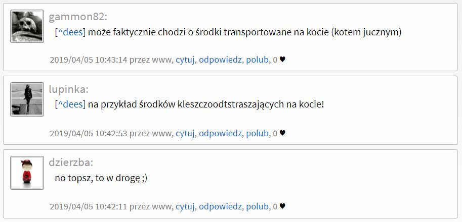Click cytuj on gammon82's post
Image resolution: width=462 pixels, height=222 pixels.
pyautogui.click(x=185, y=60)
